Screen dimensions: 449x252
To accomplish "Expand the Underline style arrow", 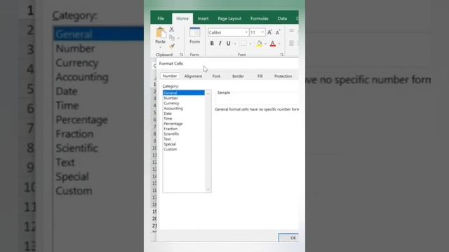I will (235, 43).
